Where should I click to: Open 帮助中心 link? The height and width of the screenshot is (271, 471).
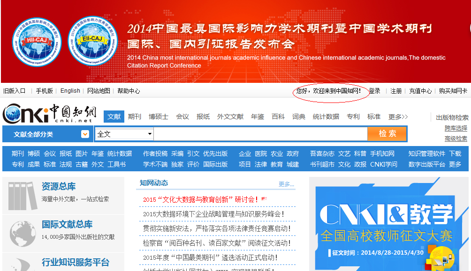129,91
